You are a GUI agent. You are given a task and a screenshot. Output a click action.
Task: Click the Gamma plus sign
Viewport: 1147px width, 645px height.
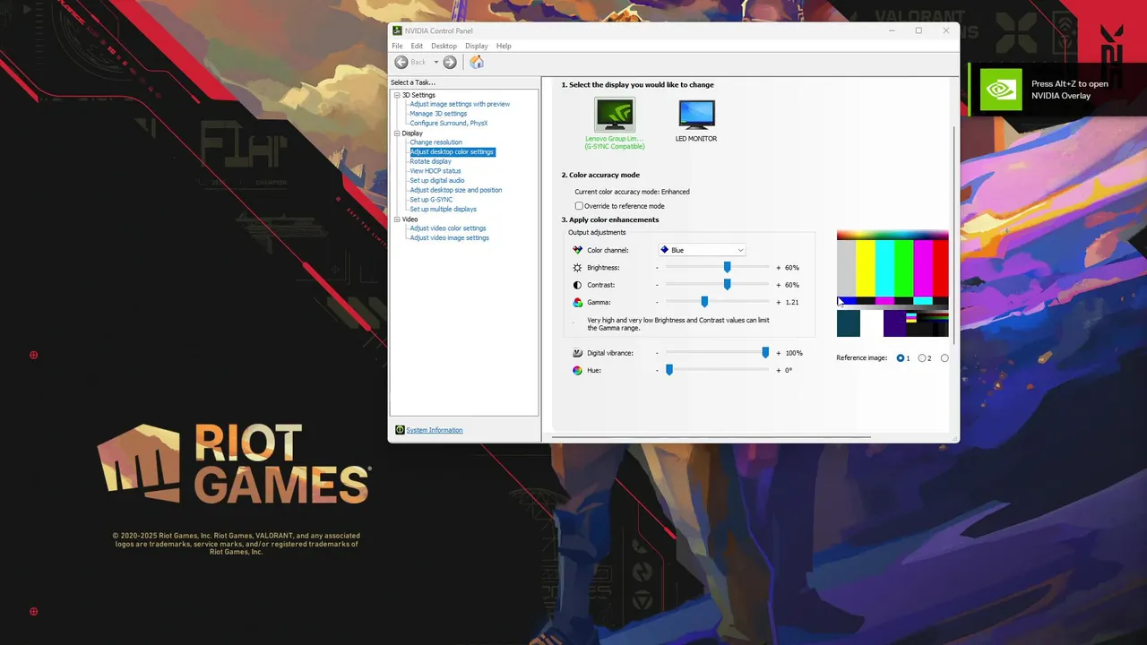point(778,302)
